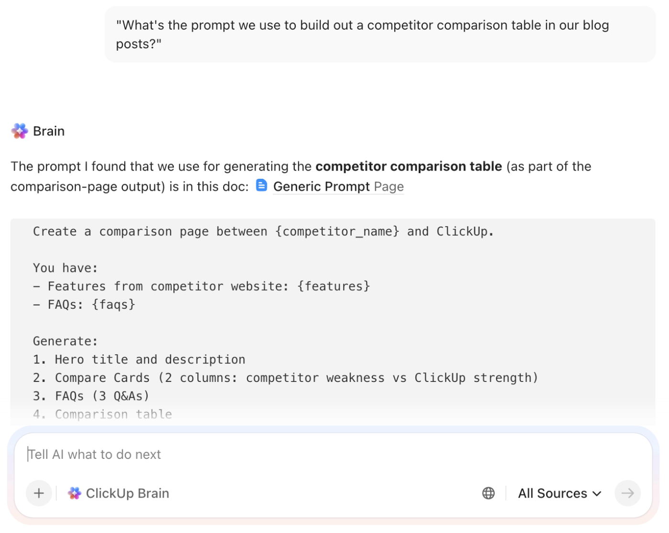Click the "Compare Cards" line in the code block
Image resolution: width=669 pixels, height=533 pixels.
pos(285,378)
